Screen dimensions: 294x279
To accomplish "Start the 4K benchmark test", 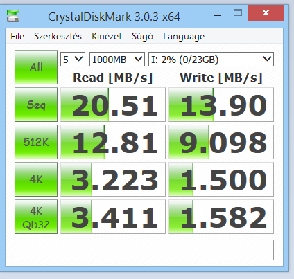I will (36, 179).
